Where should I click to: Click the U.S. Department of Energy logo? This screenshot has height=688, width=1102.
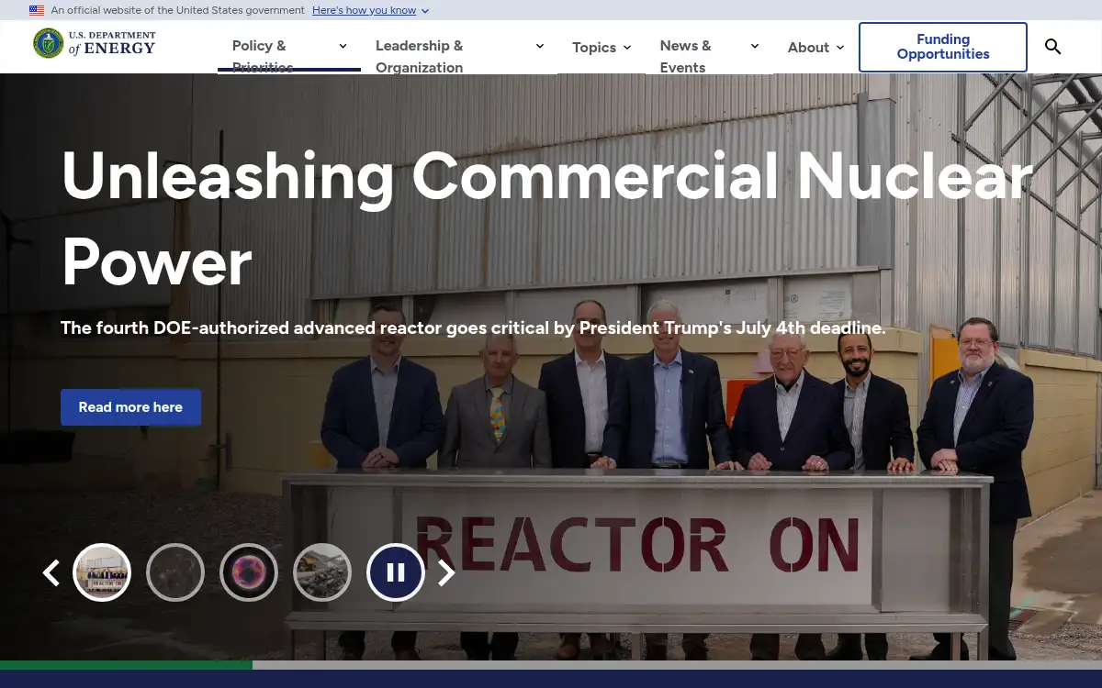[95, 43]
